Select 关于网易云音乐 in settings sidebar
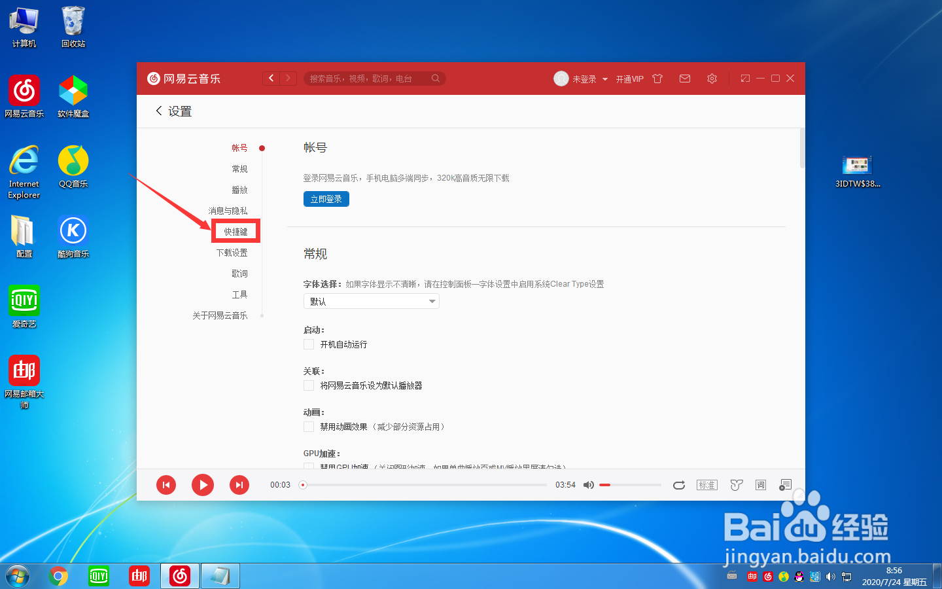Image resolution: width=942 pixels, height=589 pixels. (220, 315)
